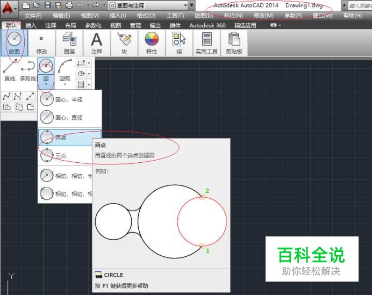Viewport: 372px width, 295px height.
Task: Open the 编辑(E) menu
Action: click(x=61, y=16)
